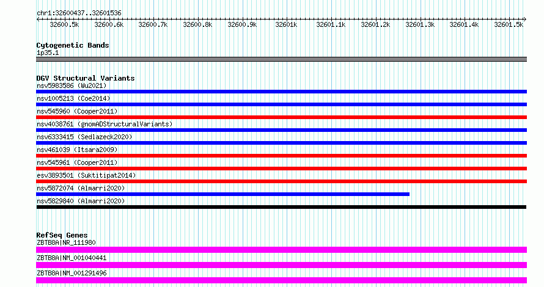The width and height of the screenshot is (544, 287).
Task: Open the nsv5829840 (Almarri2020) variant label
Action: point(81,201)
